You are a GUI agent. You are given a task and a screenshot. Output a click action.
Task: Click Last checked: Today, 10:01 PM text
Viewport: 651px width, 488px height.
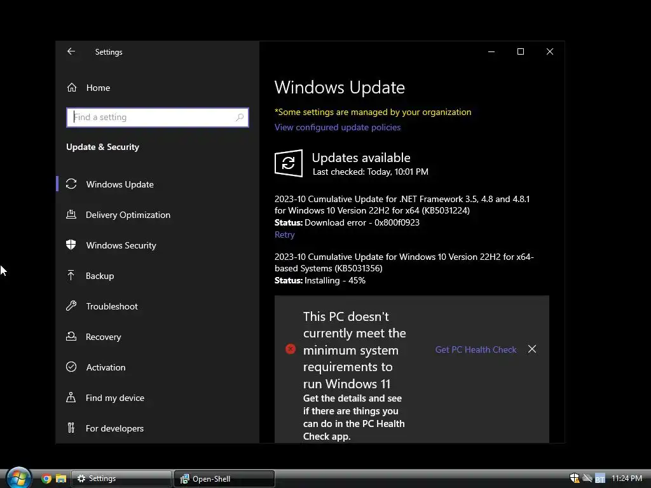pyautogui.click(x=371, y=172)
